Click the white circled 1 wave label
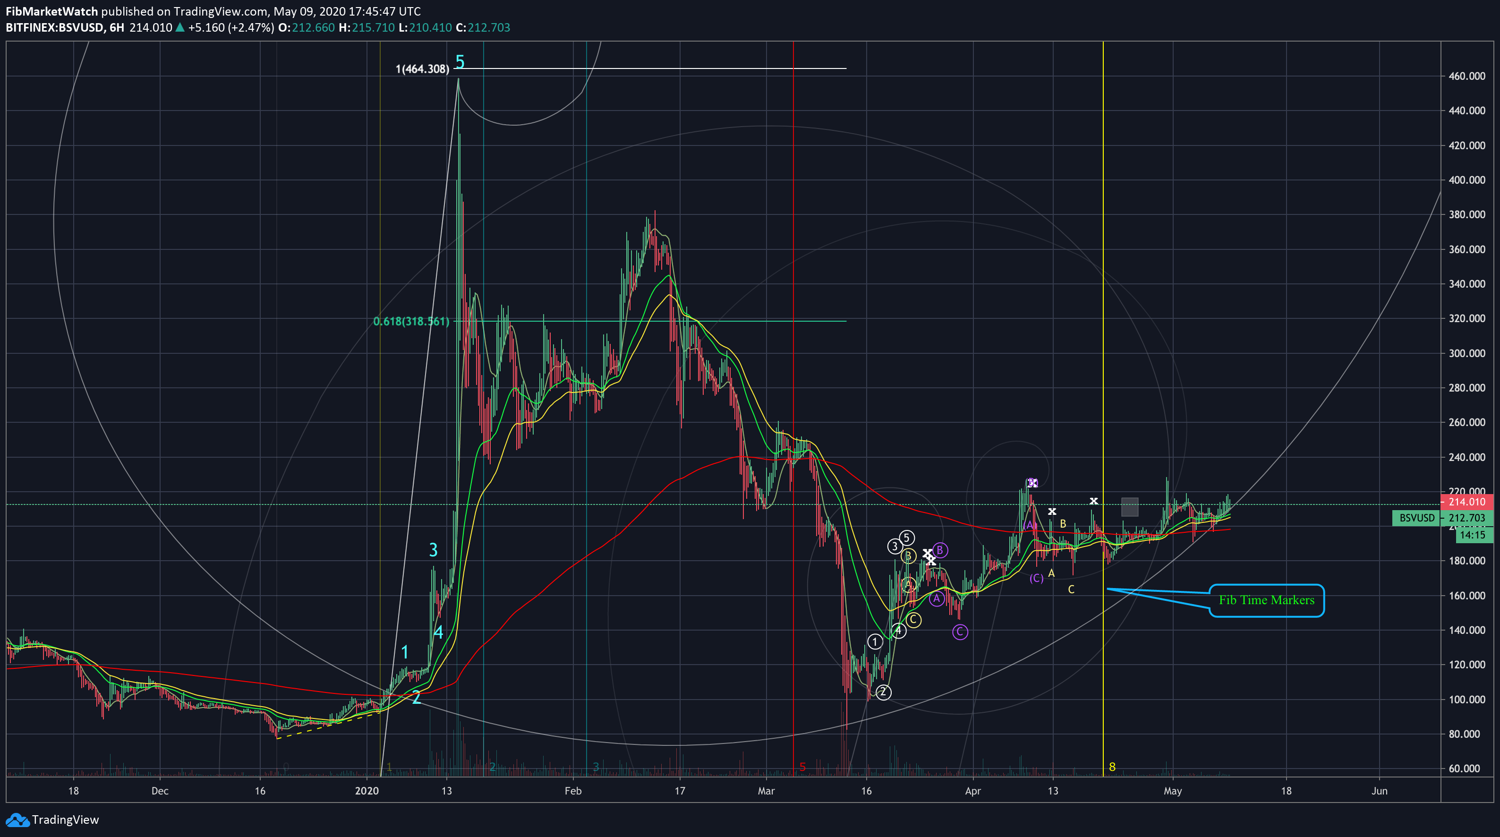Viewport: 1500px width, 837px height. click(x=875, y=642)
